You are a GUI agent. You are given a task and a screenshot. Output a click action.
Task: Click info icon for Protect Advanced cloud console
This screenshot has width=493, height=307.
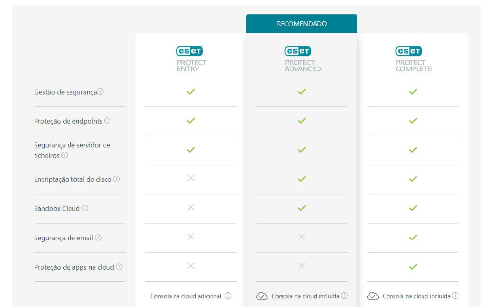344,296
